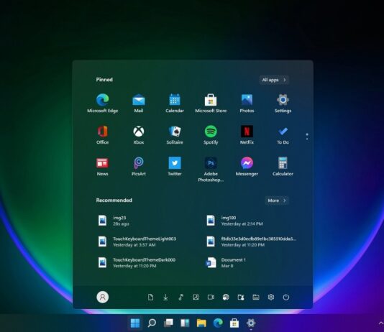Open Task View on the taskbar

tap(168, 323)
